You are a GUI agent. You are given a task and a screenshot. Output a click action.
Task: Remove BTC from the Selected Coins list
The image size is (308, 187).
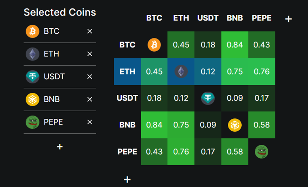(x=90, y=31)
